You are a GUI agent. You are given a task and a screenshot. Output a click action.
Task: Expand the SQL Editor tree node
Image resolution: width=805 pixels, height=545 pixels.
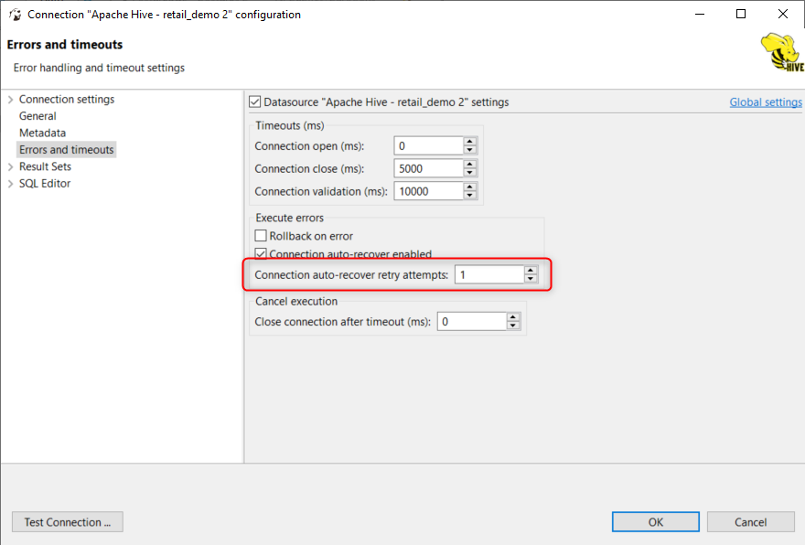(x=9, y=183)
